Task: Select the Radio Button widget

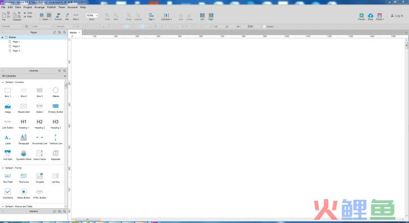Action: click(x=23, y=193)
